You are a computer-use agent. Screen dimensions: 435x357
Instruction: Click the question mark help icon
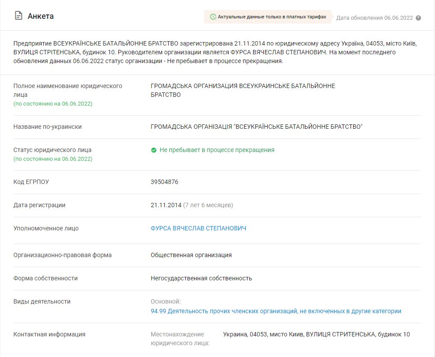pyautogui.click(x=418, y=18)
